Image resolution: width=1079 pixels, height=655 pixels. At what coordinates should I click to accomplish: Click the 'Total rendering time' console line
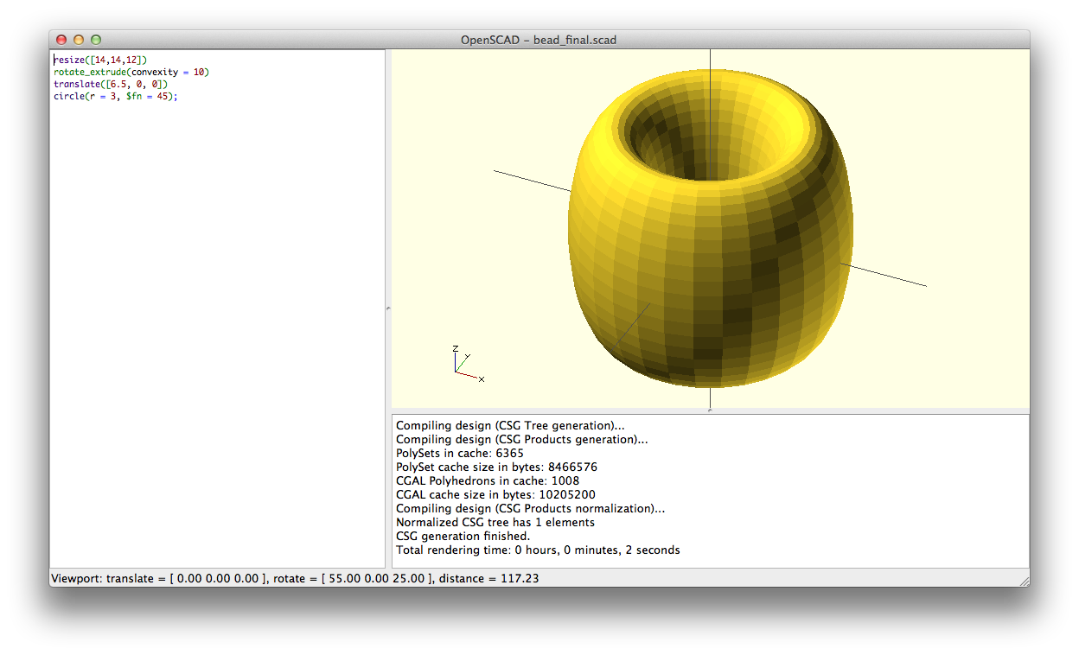538,550
